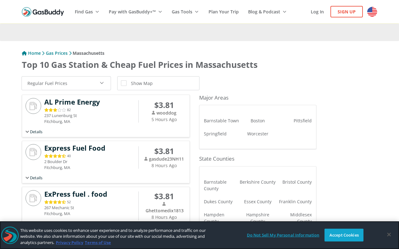The width and height of the screenshot is (399, 249).
Task: Click the GasBuddy icon in cookie banner
Action: tap(10, 235)
